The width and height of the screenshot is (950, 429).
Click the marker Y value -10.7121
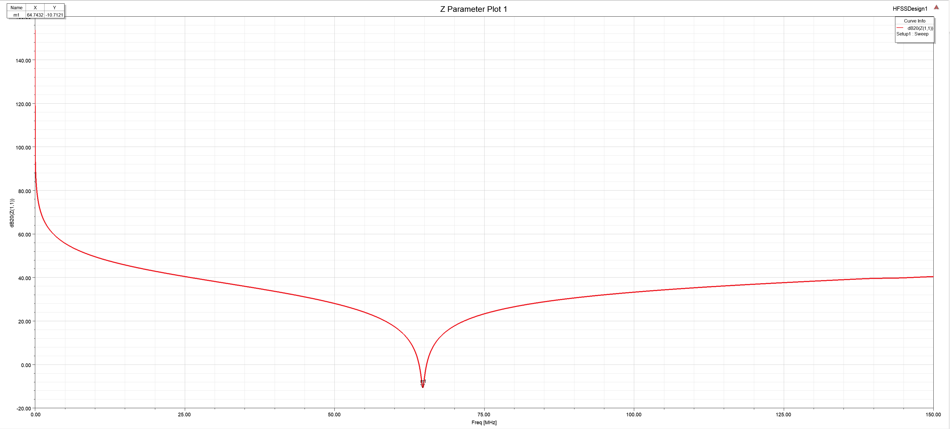coord(55,15)
